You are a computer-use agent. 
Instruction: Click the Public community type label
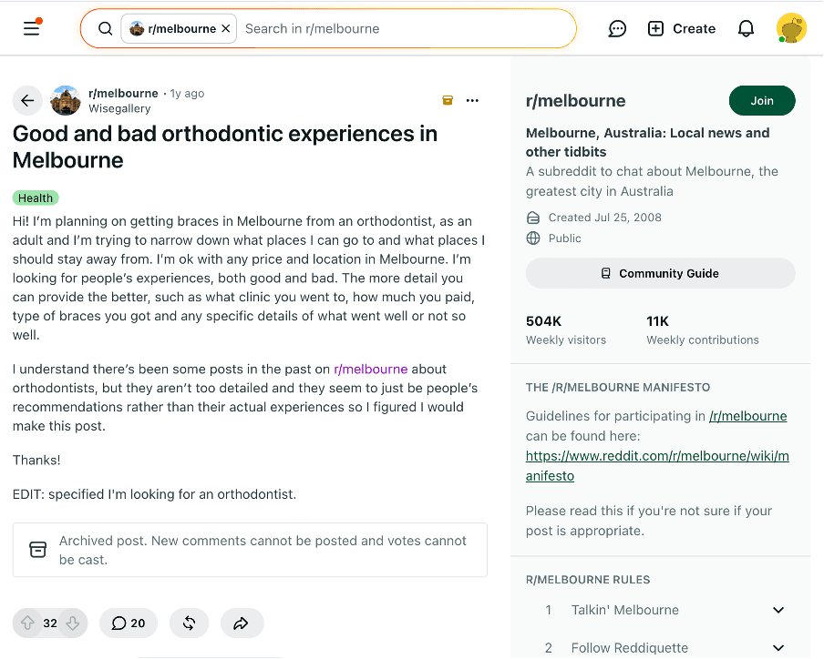tap(564, 238)
